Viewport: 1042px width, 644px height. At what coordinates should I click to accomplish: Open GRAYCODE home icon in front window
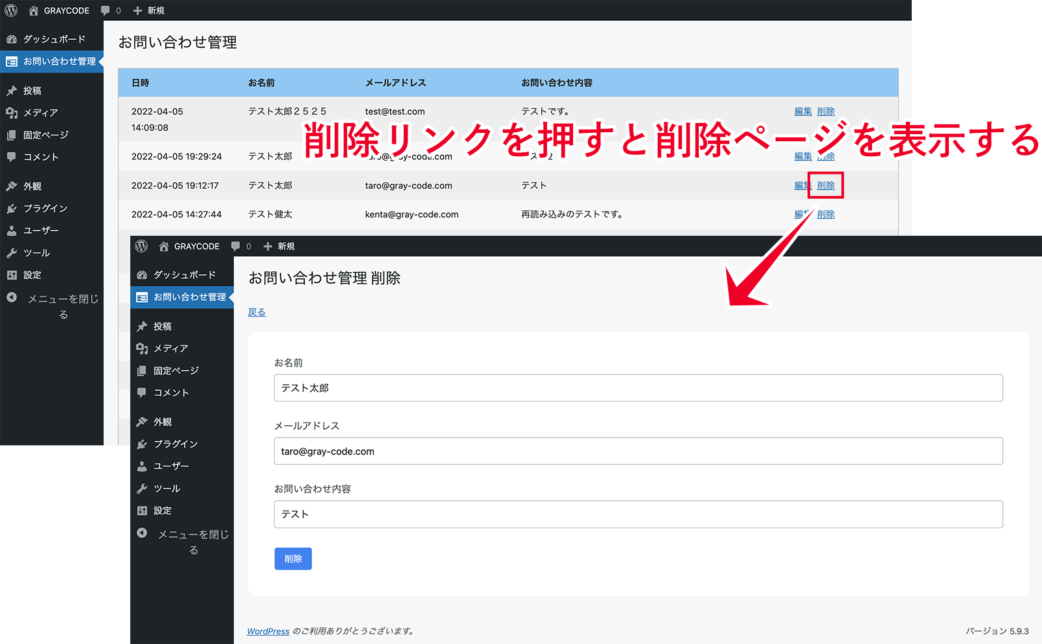point(164,246)
